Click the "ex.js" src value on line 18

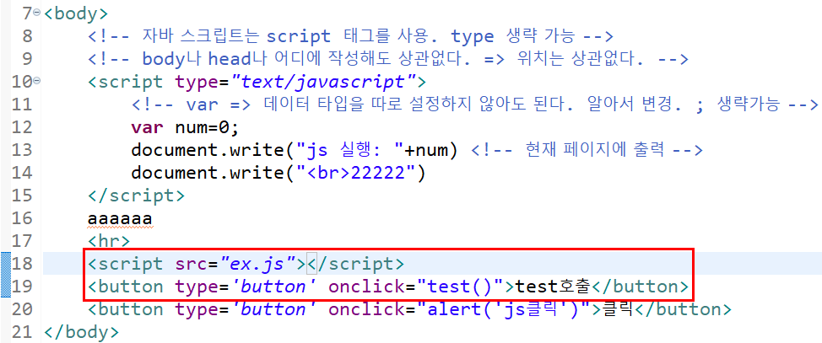tap(257, 265)
